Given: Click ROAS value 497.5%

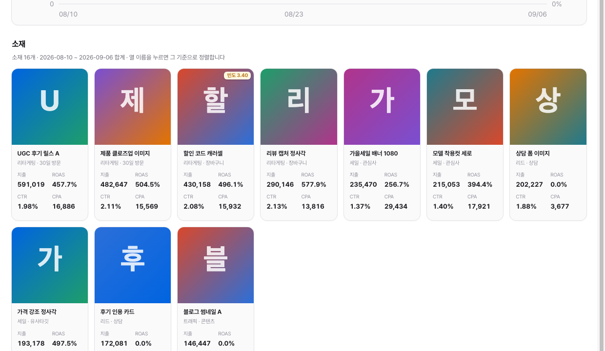Looking at the screenshot, I should 64,344.
